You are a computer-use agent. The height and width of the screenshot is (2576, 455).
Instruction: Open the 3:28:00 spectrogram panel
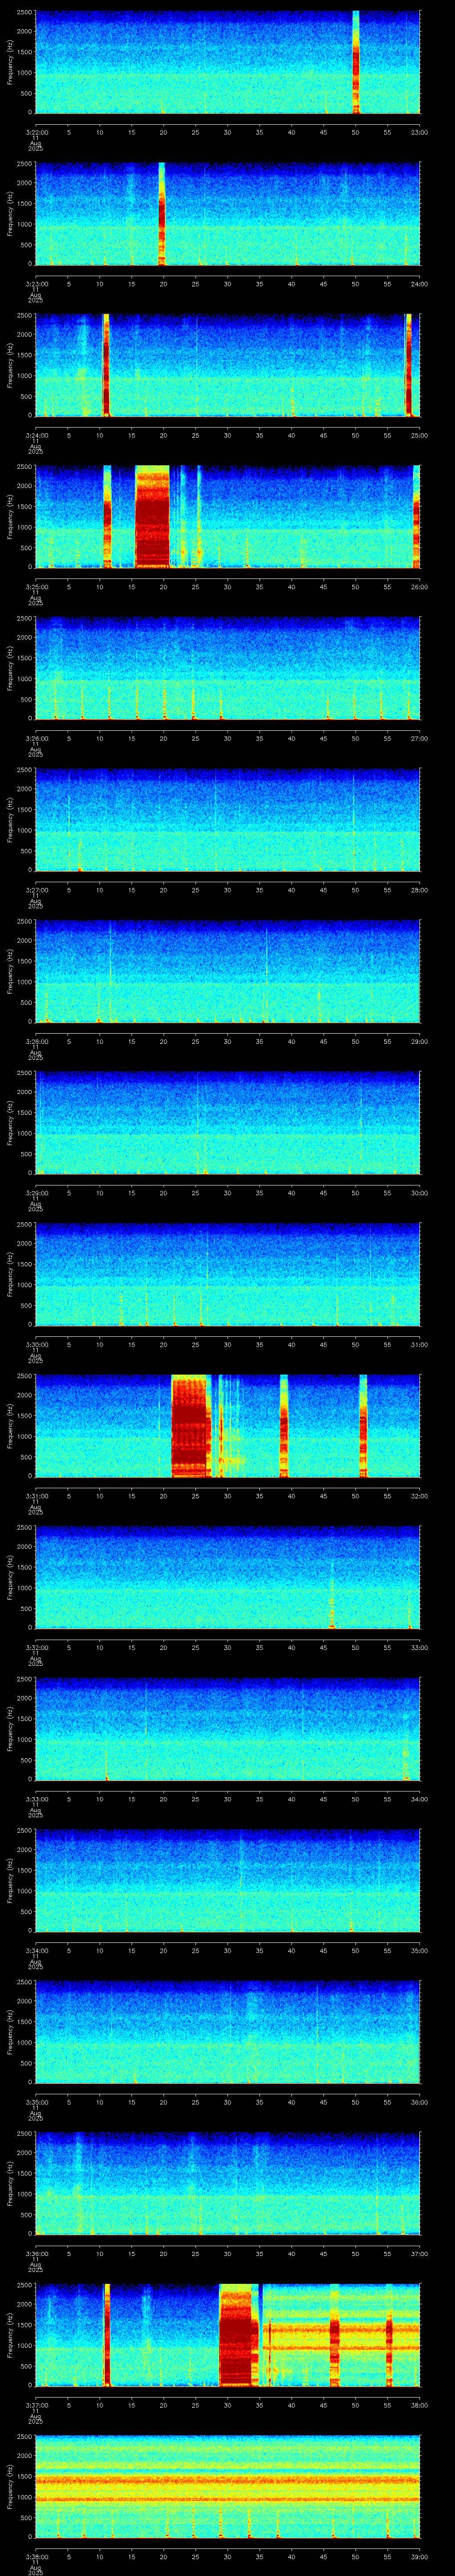[x=227, y=972]
